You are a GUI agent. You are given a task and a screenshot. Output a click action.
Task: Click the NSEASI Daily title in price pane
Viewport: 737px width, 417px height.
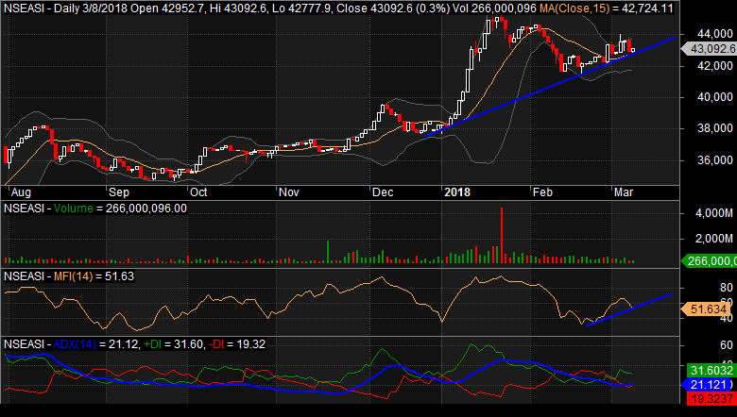[x=38, y=8]
